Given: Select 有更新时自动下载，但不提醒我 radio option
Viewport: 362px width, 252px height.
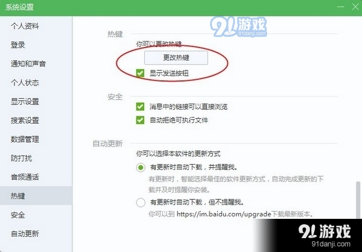Looking at the screenshot, I should click(141, 203).
